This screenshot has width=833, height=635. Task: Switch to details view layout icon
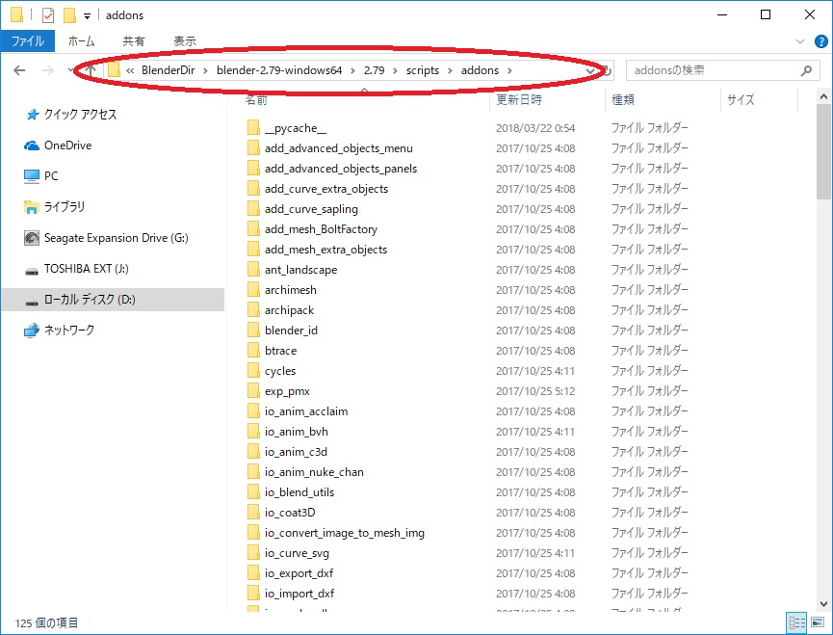pos(796,622)
